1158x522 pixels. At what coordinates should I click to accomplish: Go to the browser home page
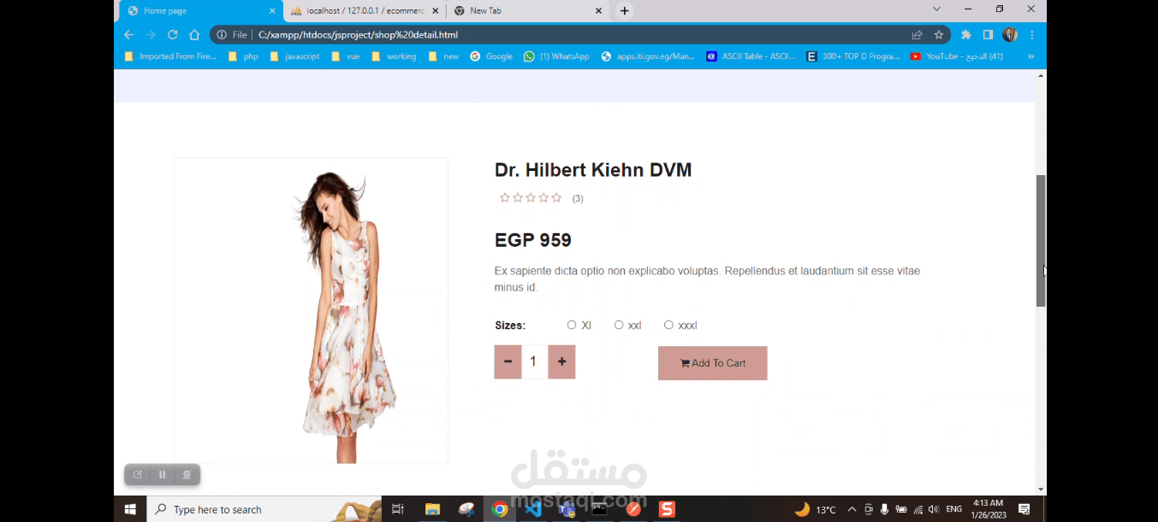pos(194,35)
